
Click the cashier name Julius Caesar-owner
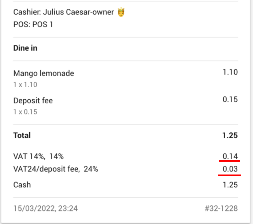click(x=79, y=12)
